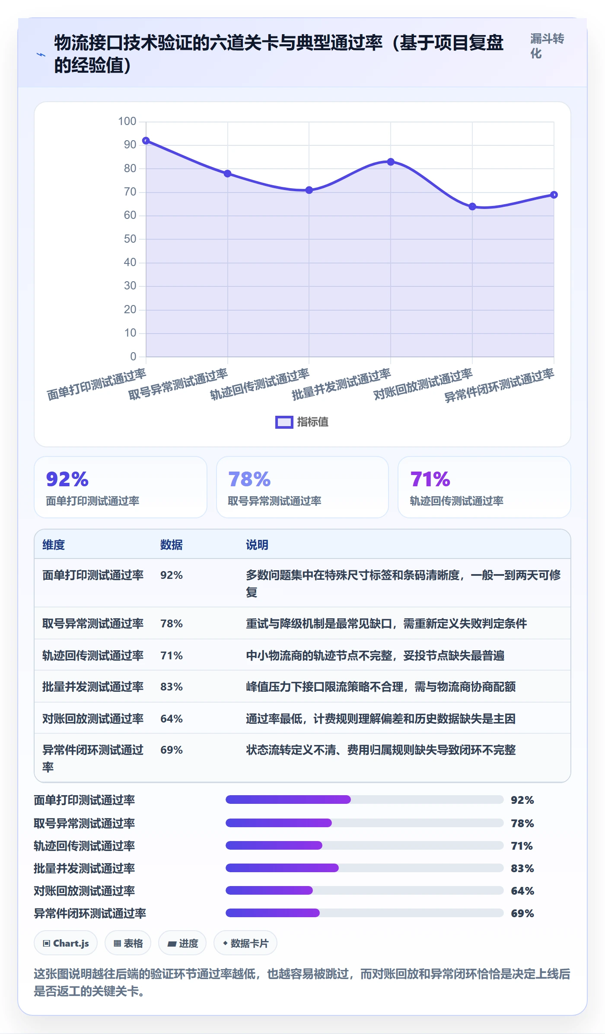Click the 83% table cell
The height and width of the screenshot is (1034, 605).
tap(172, 687)
